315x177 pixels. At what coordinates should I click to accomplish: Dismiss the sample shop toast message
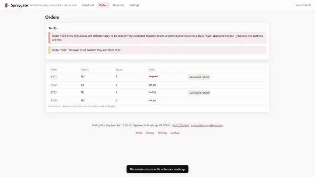pyautogui.click(x=157, y=169)
